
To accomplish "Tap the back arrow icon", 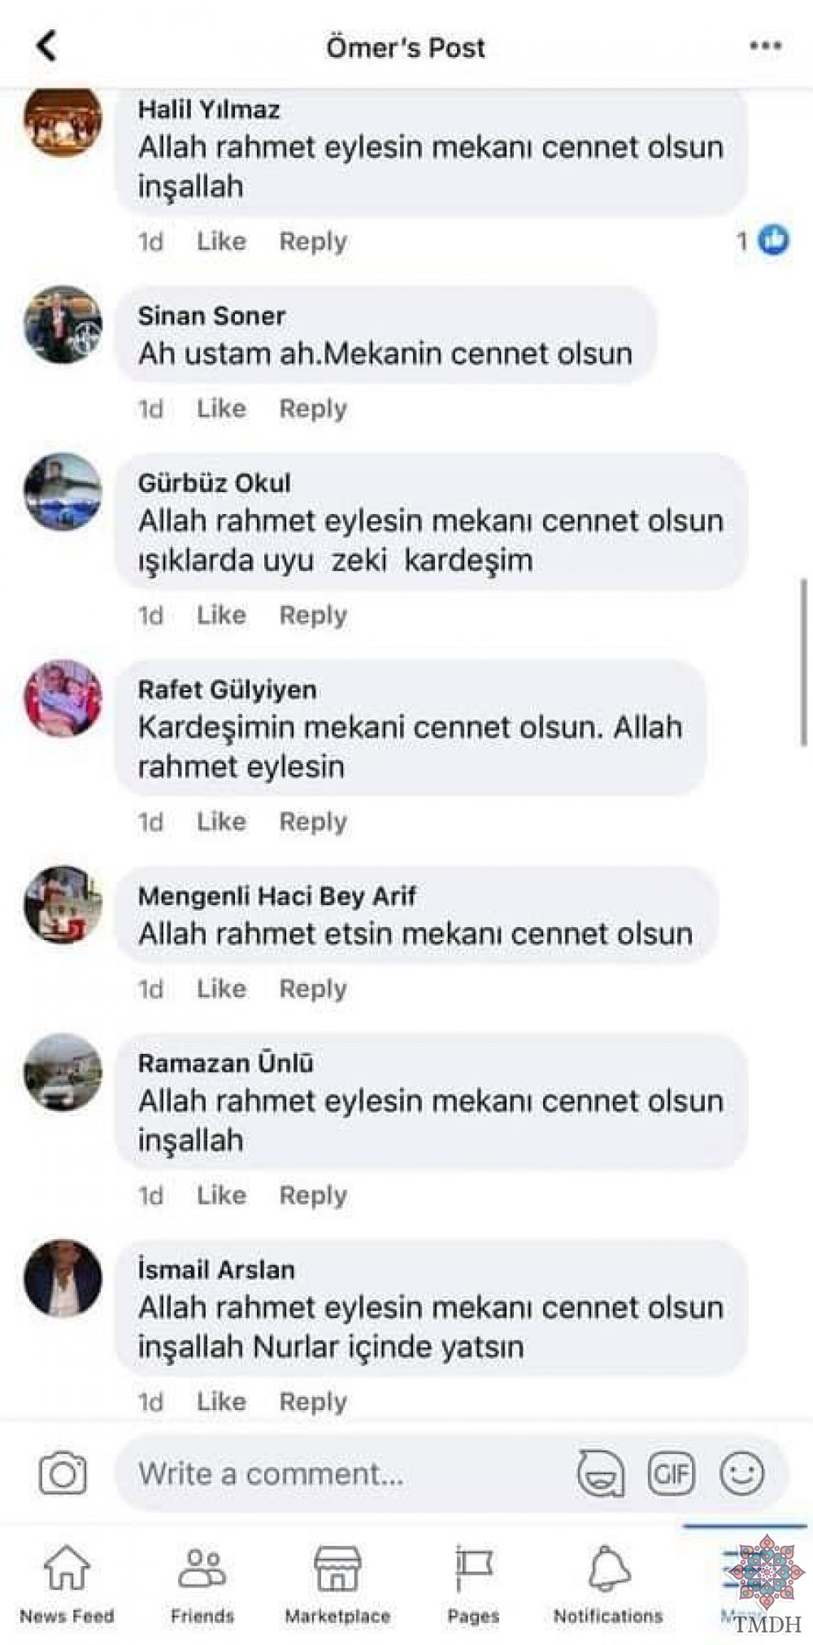I will (46, 46).
